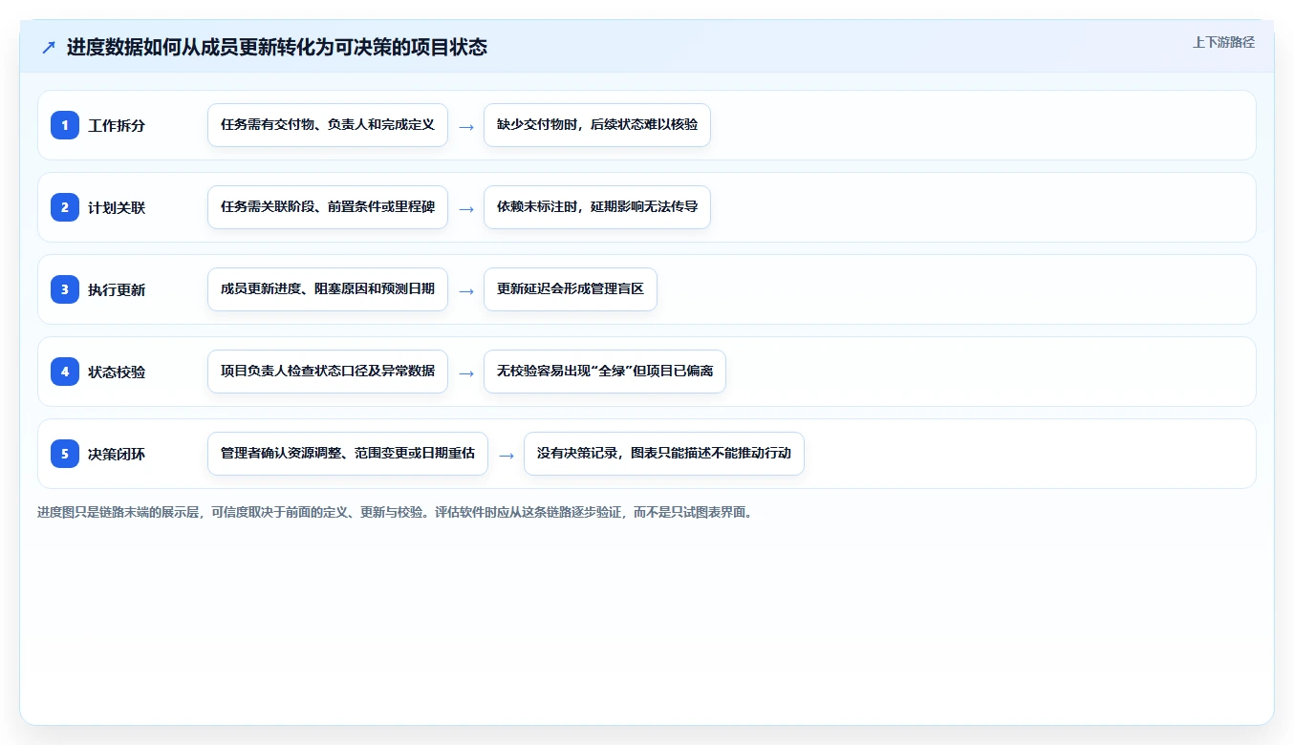Screen dimensions: 1294x745
Task: Click the box 管理者确认资源调整、范围变更或日期重估
Action: click(348, 454)
